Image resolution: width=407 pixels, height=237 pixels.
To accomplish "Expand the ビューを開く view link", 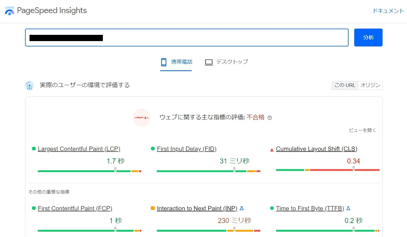I will pyautogui.click(x=363, y=130).
